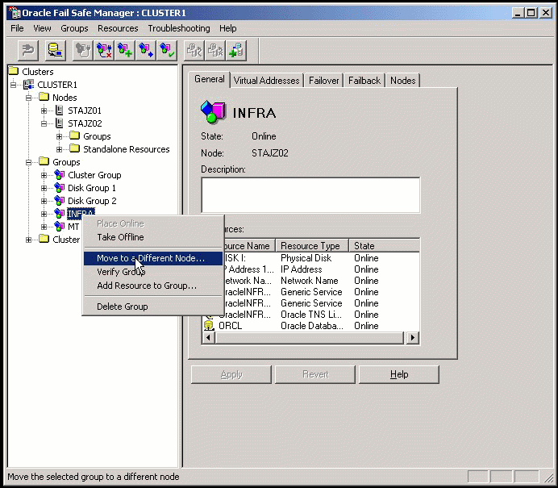Open the Troubleshooting menu

tap(179, 28)
